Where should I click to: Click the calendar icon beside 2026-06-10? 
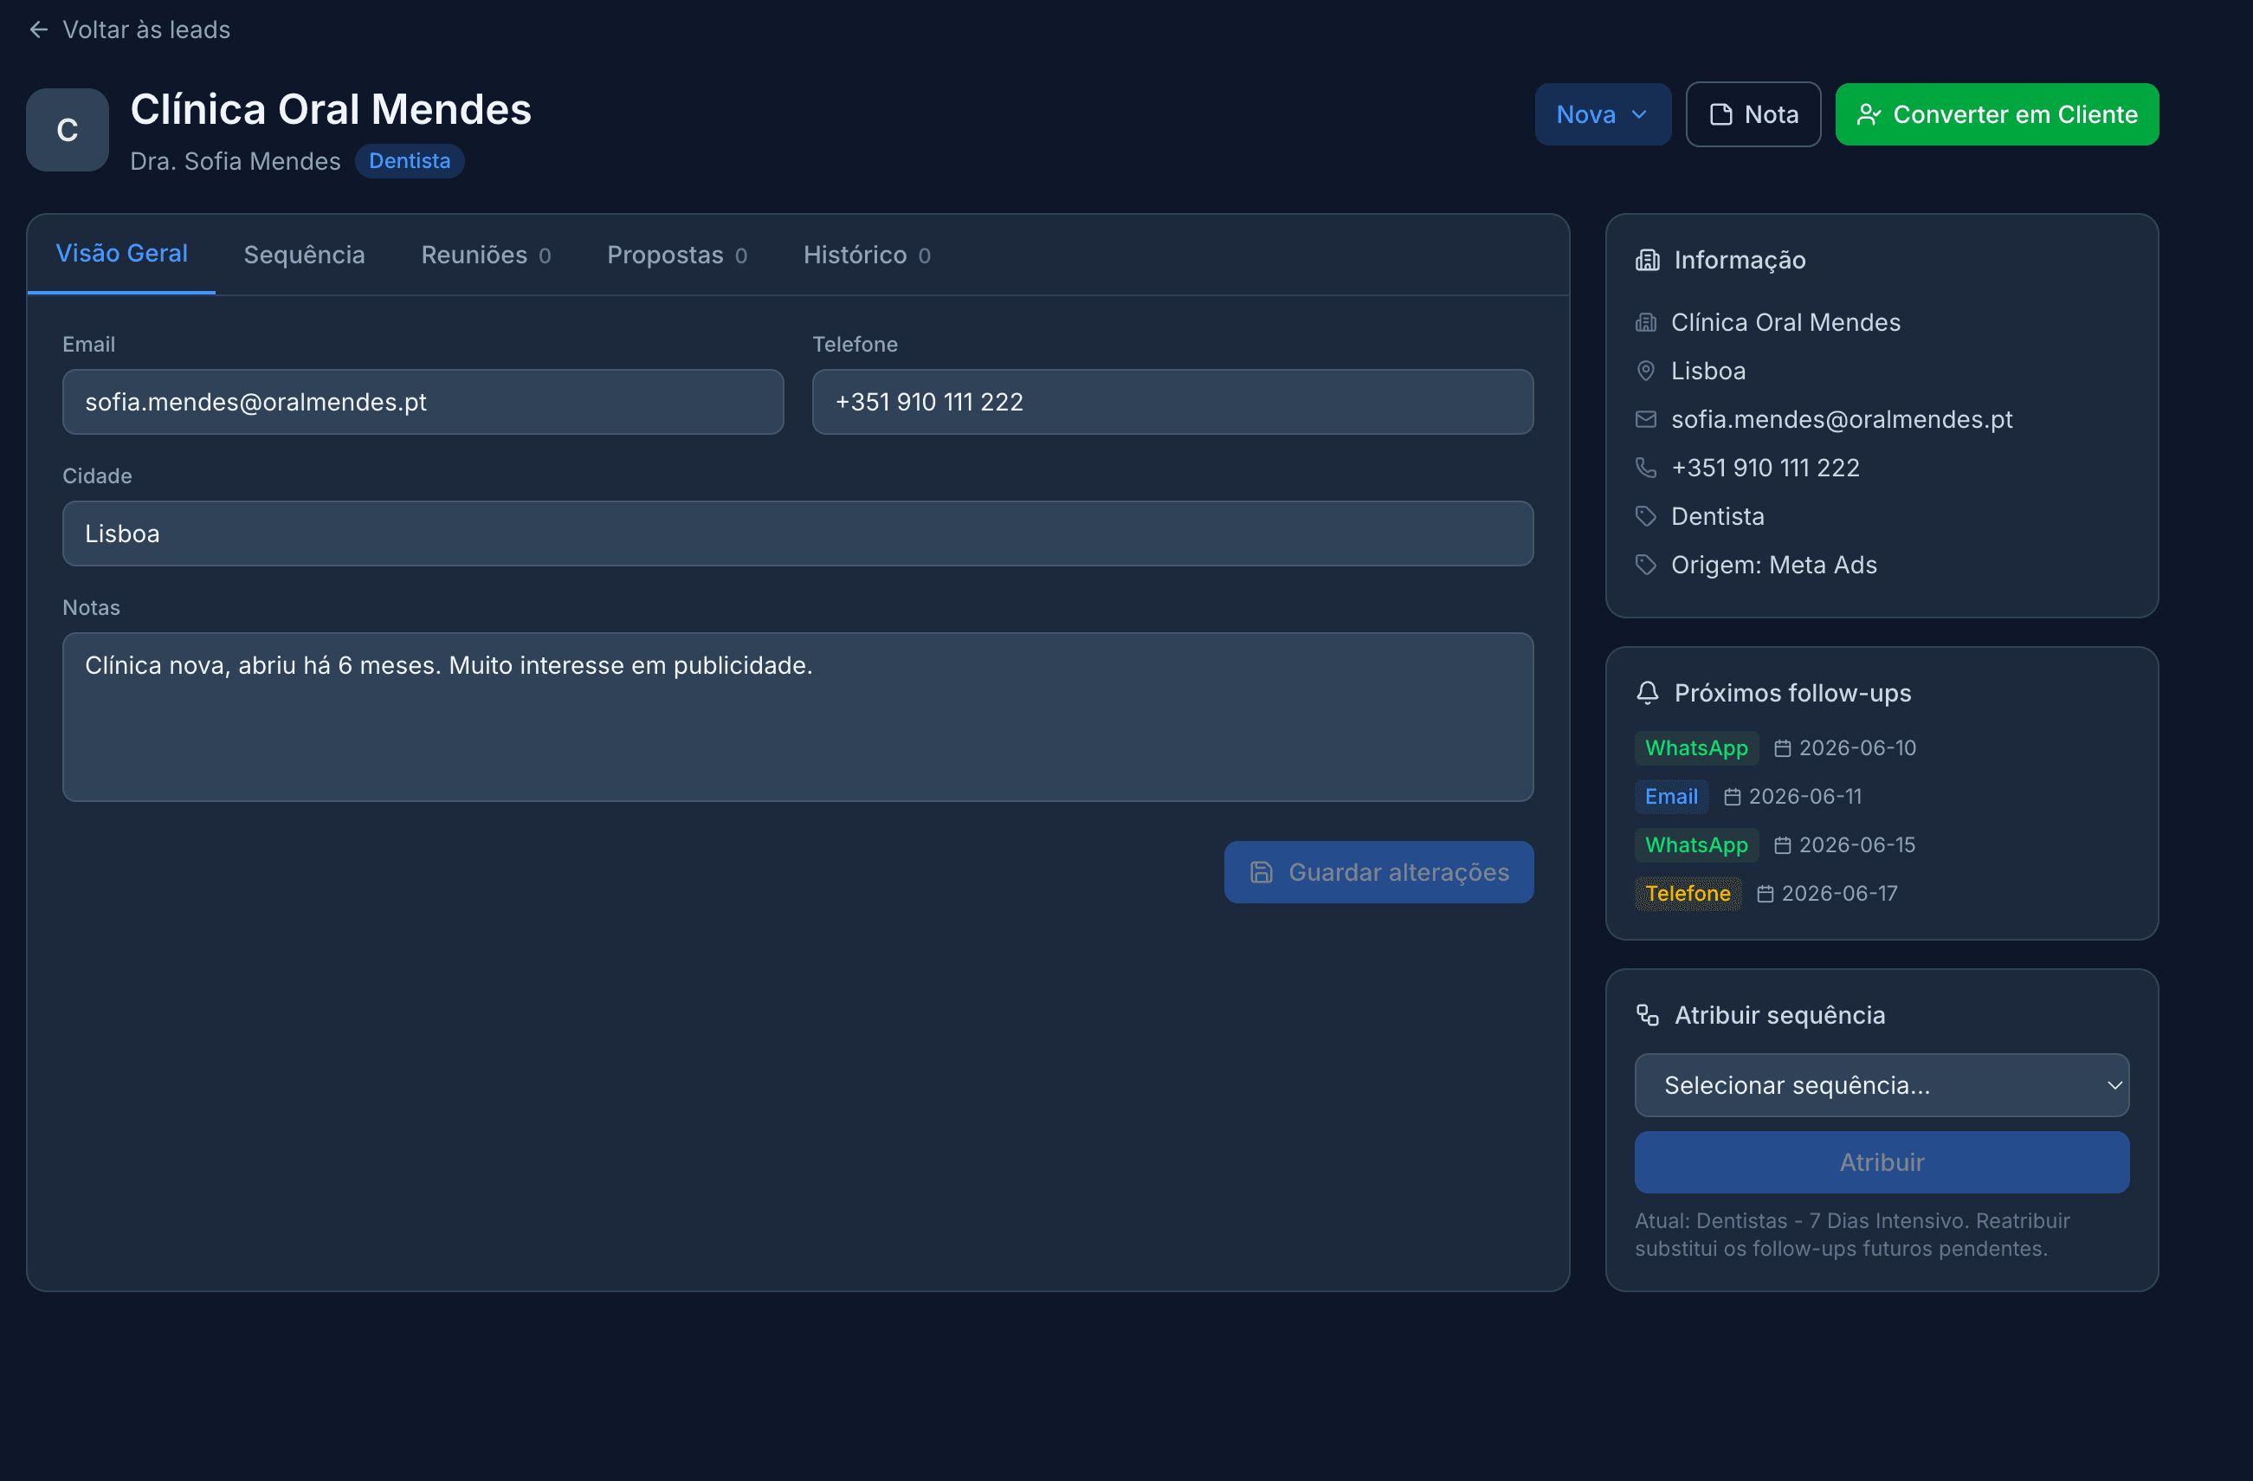tap(1783, 748)
